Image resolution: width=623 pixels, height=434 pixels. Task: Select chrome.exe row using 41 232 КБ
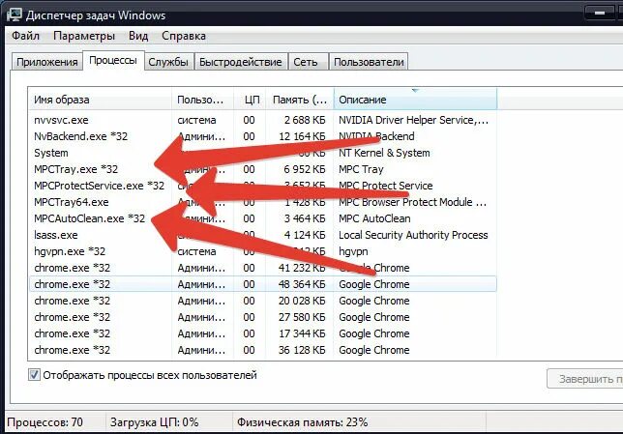[x=262, y=268]
